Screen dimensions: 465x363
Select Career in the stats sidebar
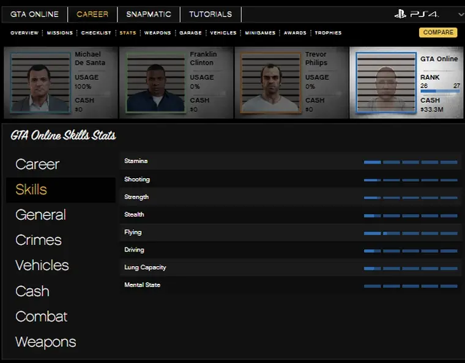pyautogui.click(x=37, y=164)
